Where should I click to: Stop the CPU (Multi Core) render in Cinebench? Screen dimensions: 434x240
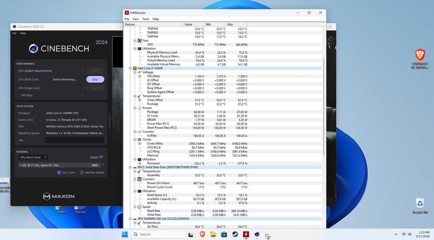coord(95,80)
